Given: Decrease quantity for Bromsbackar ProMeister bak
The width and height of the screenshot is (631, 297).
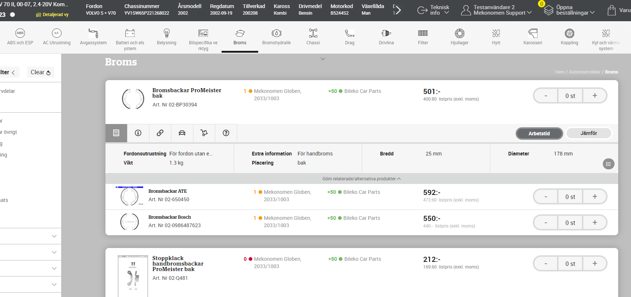Looking at the screenshot, I should 546,96.
